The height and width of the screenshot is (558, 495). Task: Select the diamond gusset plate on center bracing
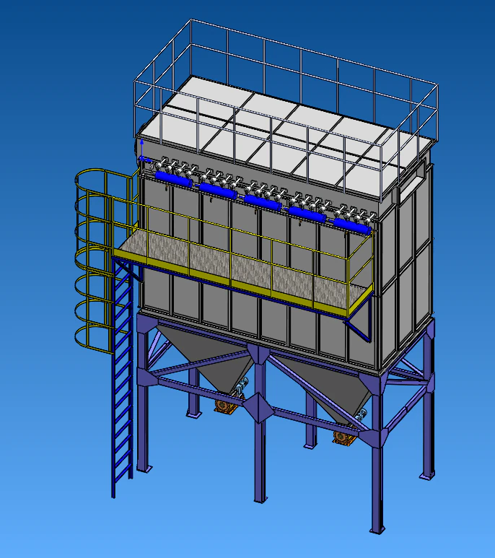[259, 408]
